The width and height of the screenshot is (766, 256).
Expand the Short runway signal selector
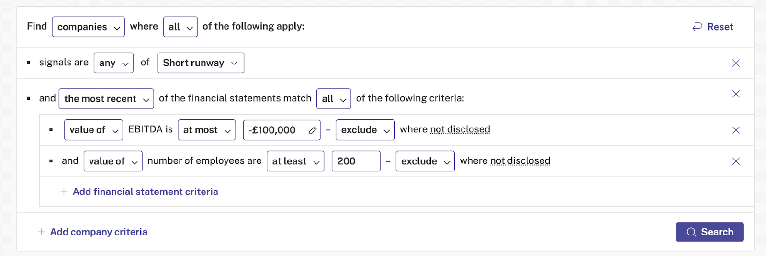201,63
